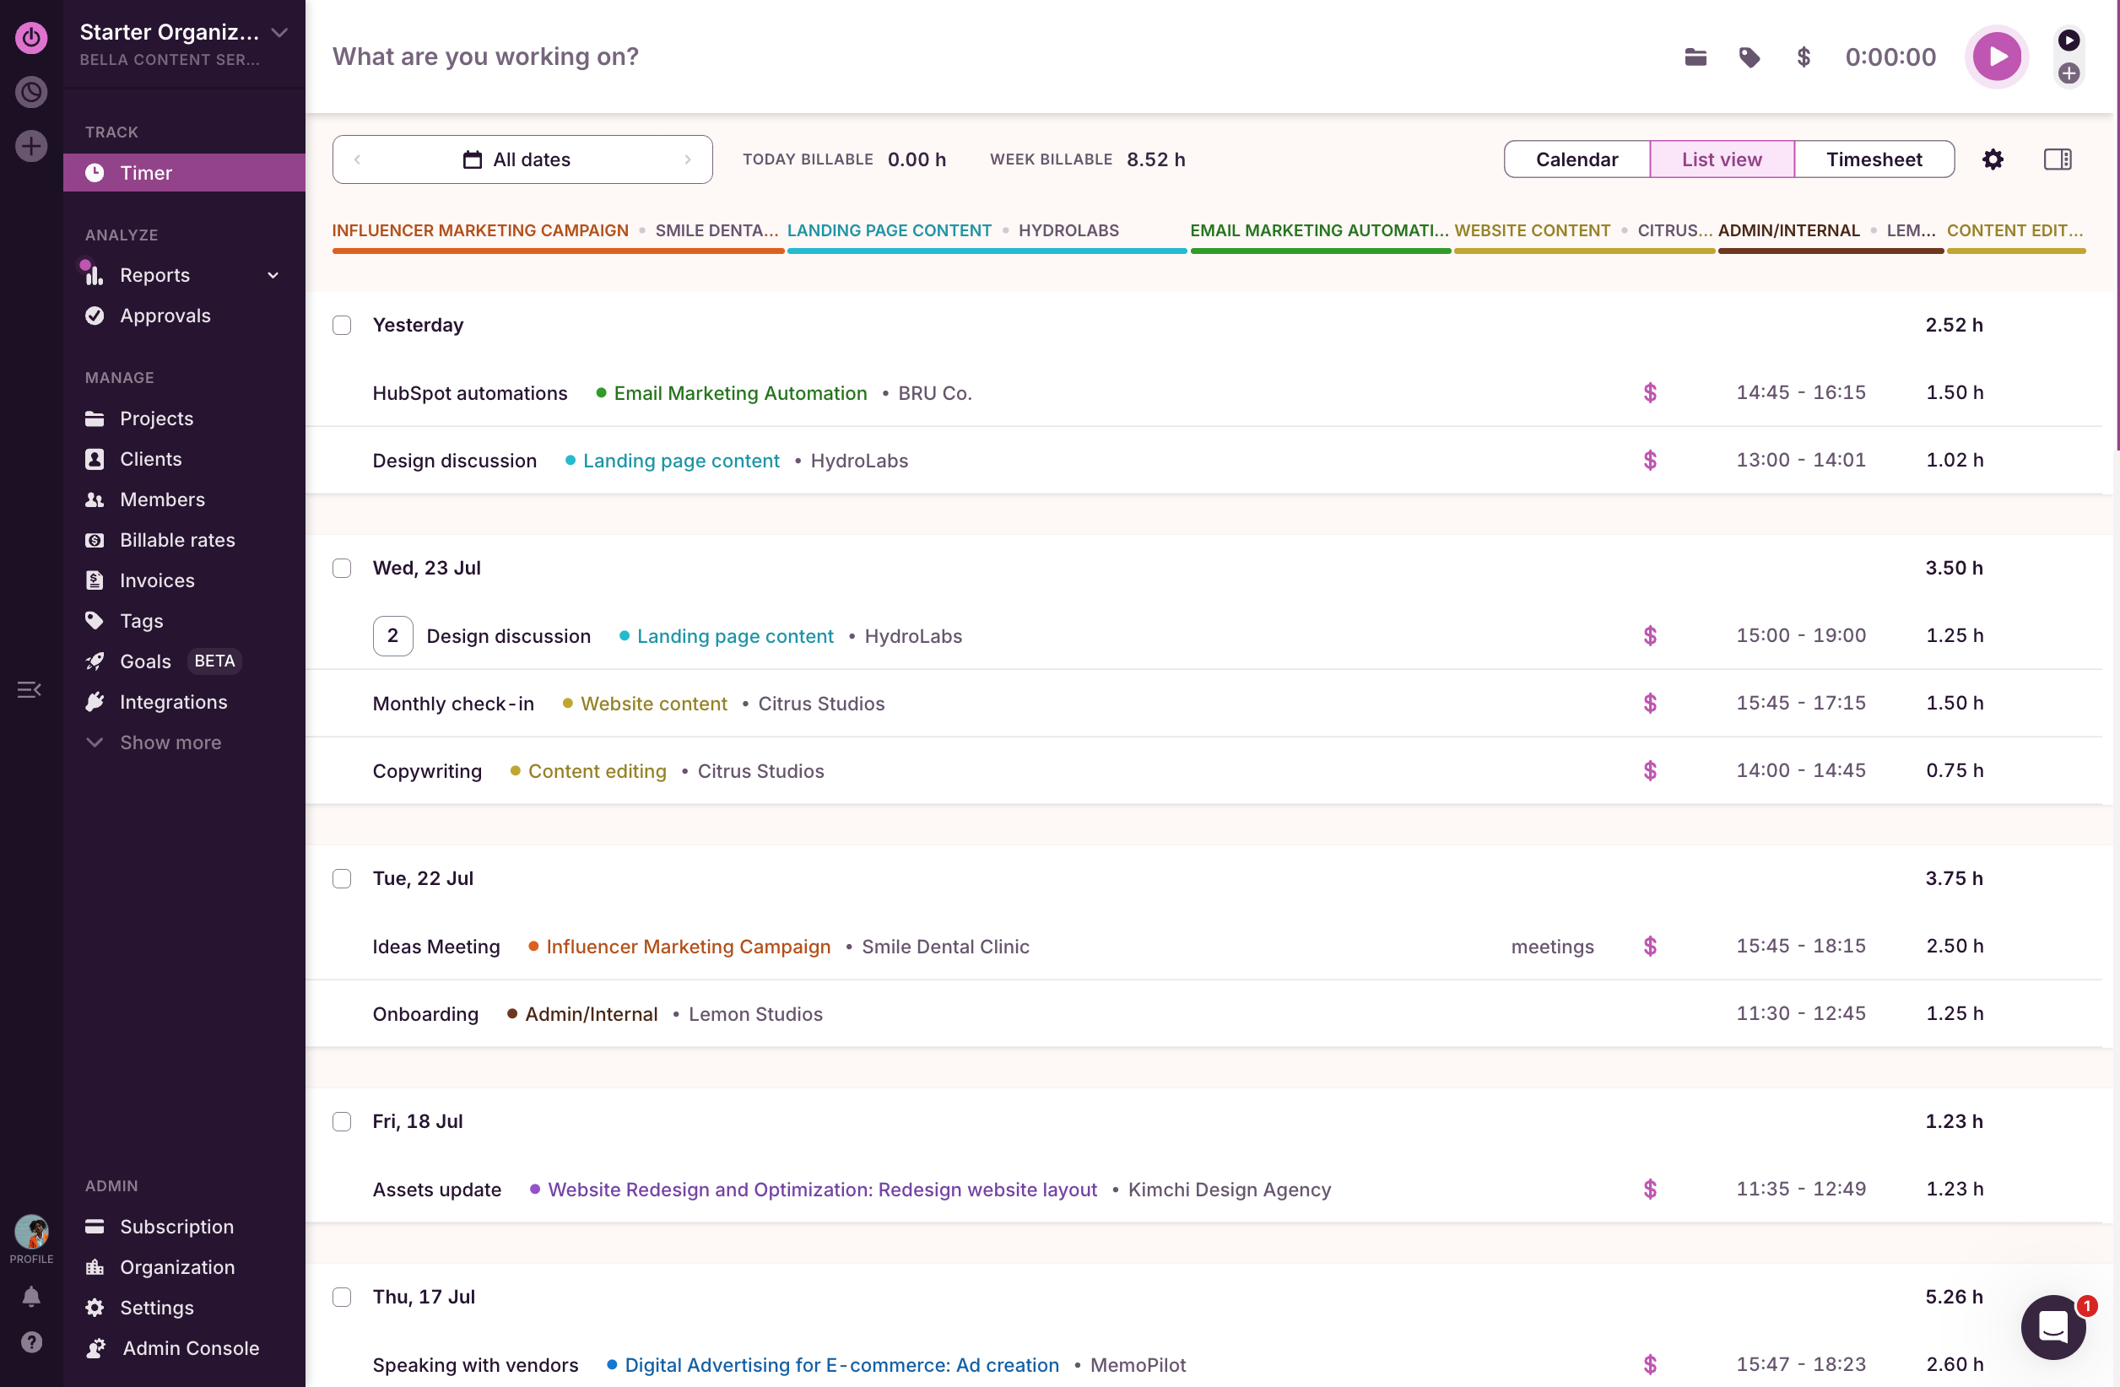This screenshot has width=2120, height=1387.
Task: Toggle billable dollar icon in timer bar
Action: click(1803, 57)
